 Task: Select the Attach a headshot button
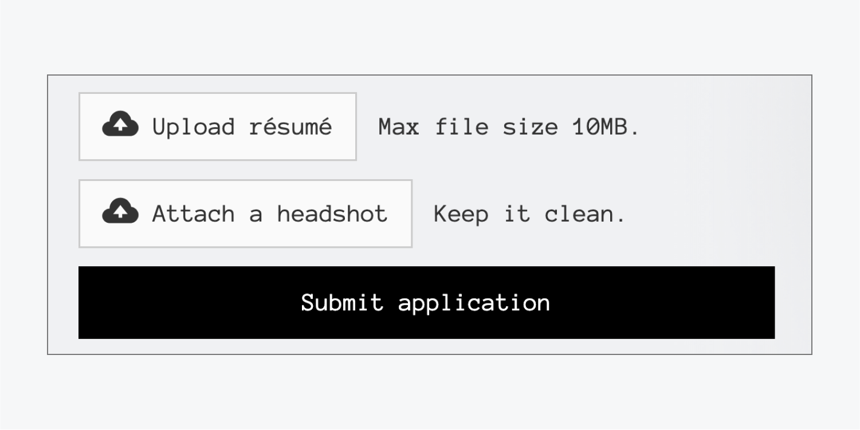click(x=245, y=214)
